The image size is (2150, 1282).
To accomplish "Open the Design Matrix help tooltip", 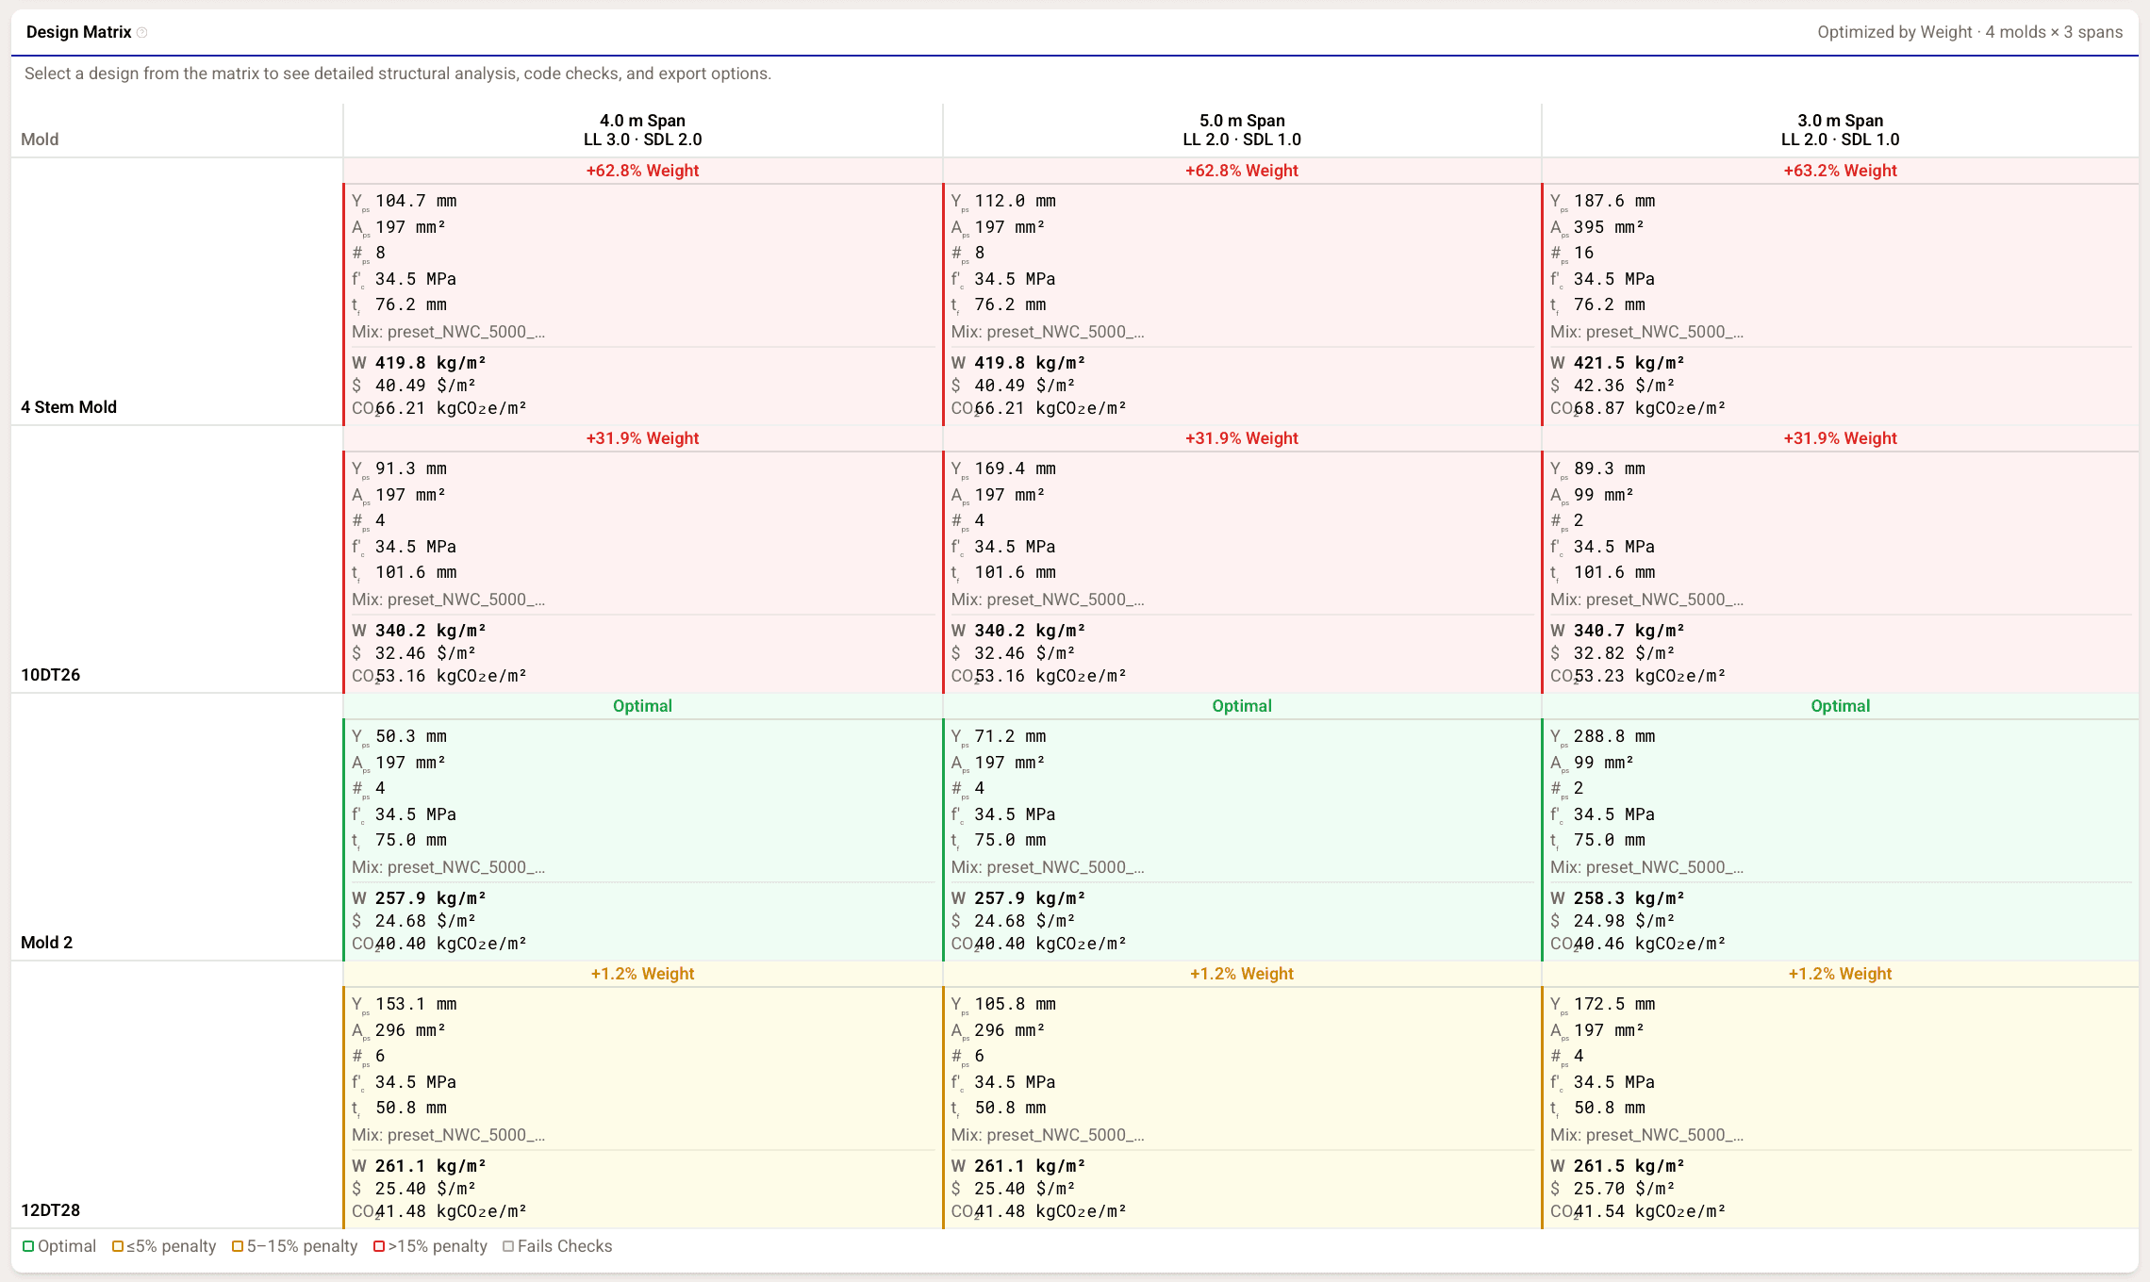I will click(143, 31).
